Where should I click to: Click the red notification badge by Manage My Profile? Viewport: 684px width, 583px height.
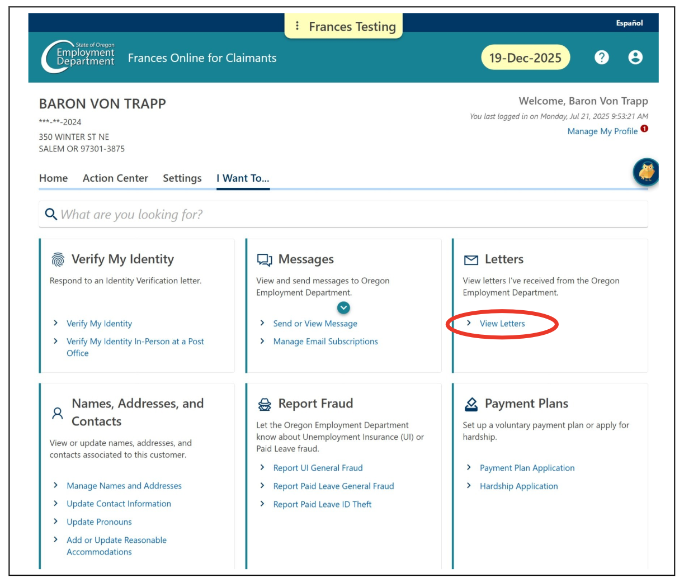644,129
